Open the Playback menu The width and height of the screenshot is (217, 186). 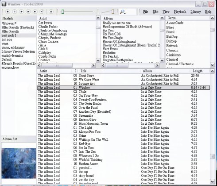tap(180, 12)
